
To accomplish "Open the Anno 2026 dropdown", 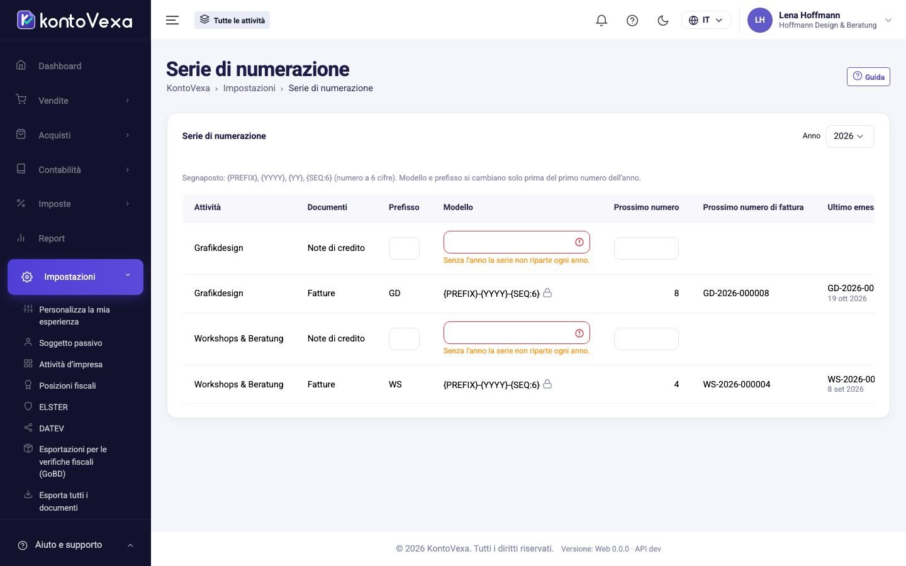I will 849,136.
